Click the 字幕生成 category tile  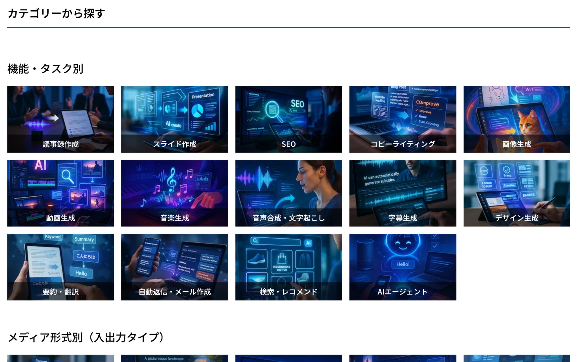pyautogui.click(x=403, y=189)
